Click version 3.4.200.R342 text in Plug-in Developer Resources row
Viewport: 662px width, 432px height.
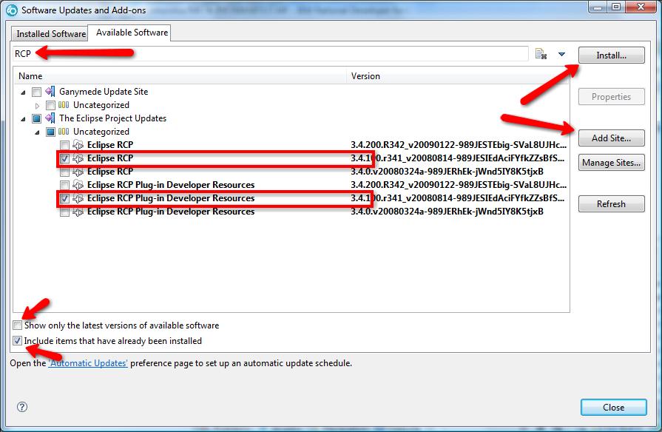(459, 184)
